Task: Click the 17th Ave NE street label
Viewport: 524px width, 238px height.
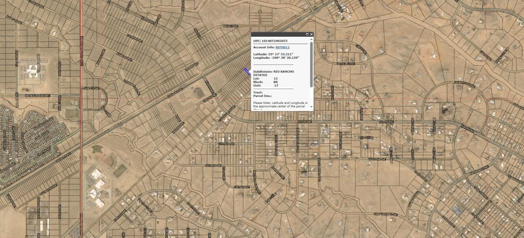Action: 226,144
